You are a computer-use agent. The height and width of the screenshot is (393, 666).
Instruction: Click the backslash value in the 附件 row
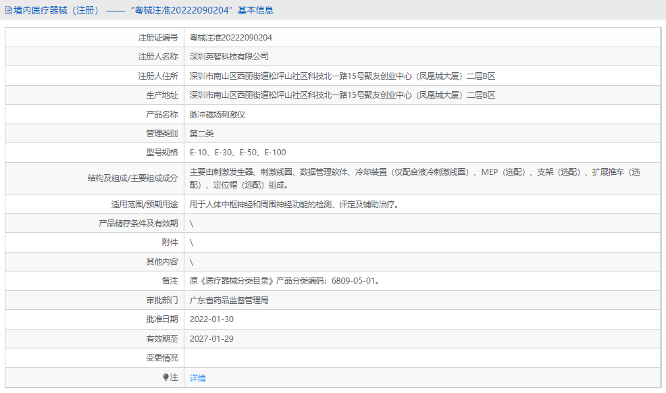coord(191,243)
